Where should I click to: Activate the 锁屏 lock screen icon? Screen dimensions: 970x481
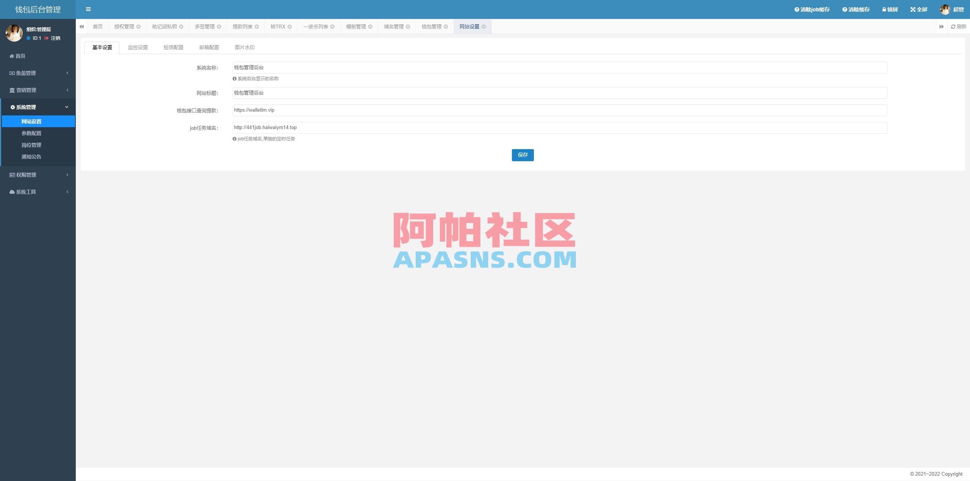(884, 9)
